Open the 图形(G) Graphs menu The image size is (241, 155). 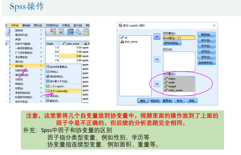tap(38, 25)
